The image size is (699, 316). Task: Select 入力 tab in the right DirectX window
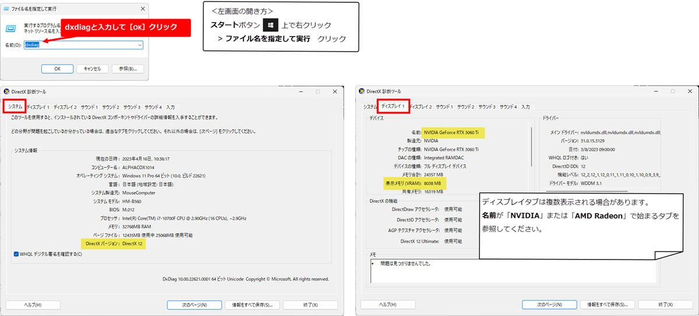click(525, 107)
